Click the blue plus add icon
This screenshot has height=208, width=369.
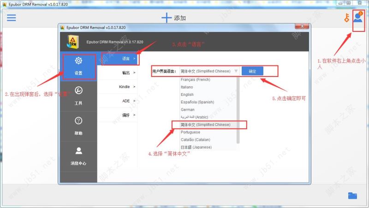(167, 18)
